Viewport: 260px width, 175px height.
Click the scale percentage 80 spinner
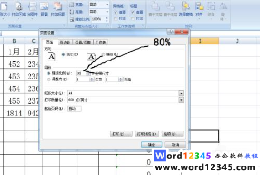pyautogui.click(x=88, y=73)
